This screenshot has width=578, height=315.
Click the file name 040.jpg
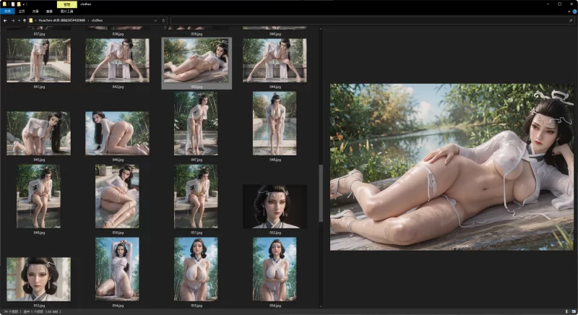click(x=275, y=34)
